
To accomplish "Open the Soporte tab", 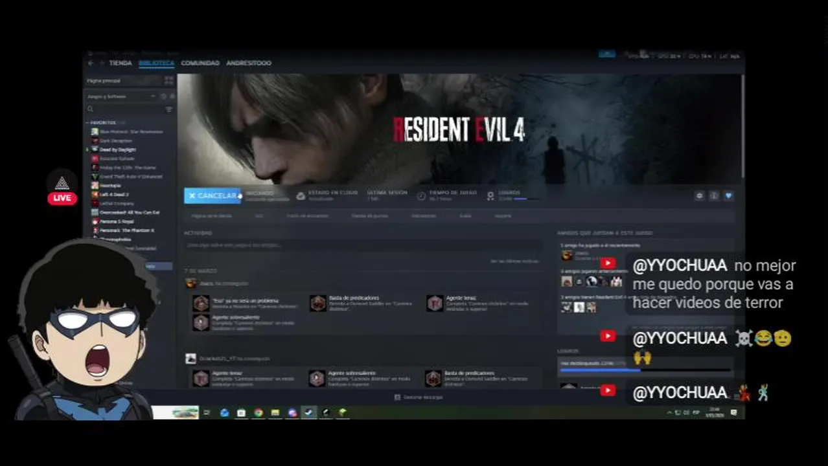I will pyautogui.click(x=503, y=216).
